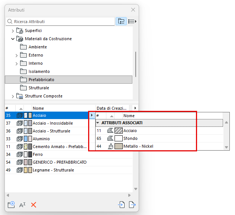Image resolution: width=235 pixels, height=215 pixels.
Task: Click the building material icon of Ferro
Action: coord(20,154)
